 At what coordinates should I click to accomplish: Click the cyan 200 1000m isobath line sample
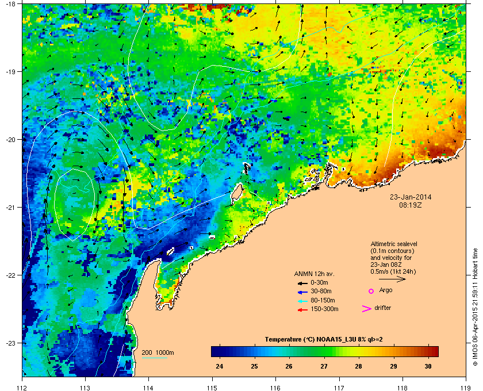[x=154, y=358]
